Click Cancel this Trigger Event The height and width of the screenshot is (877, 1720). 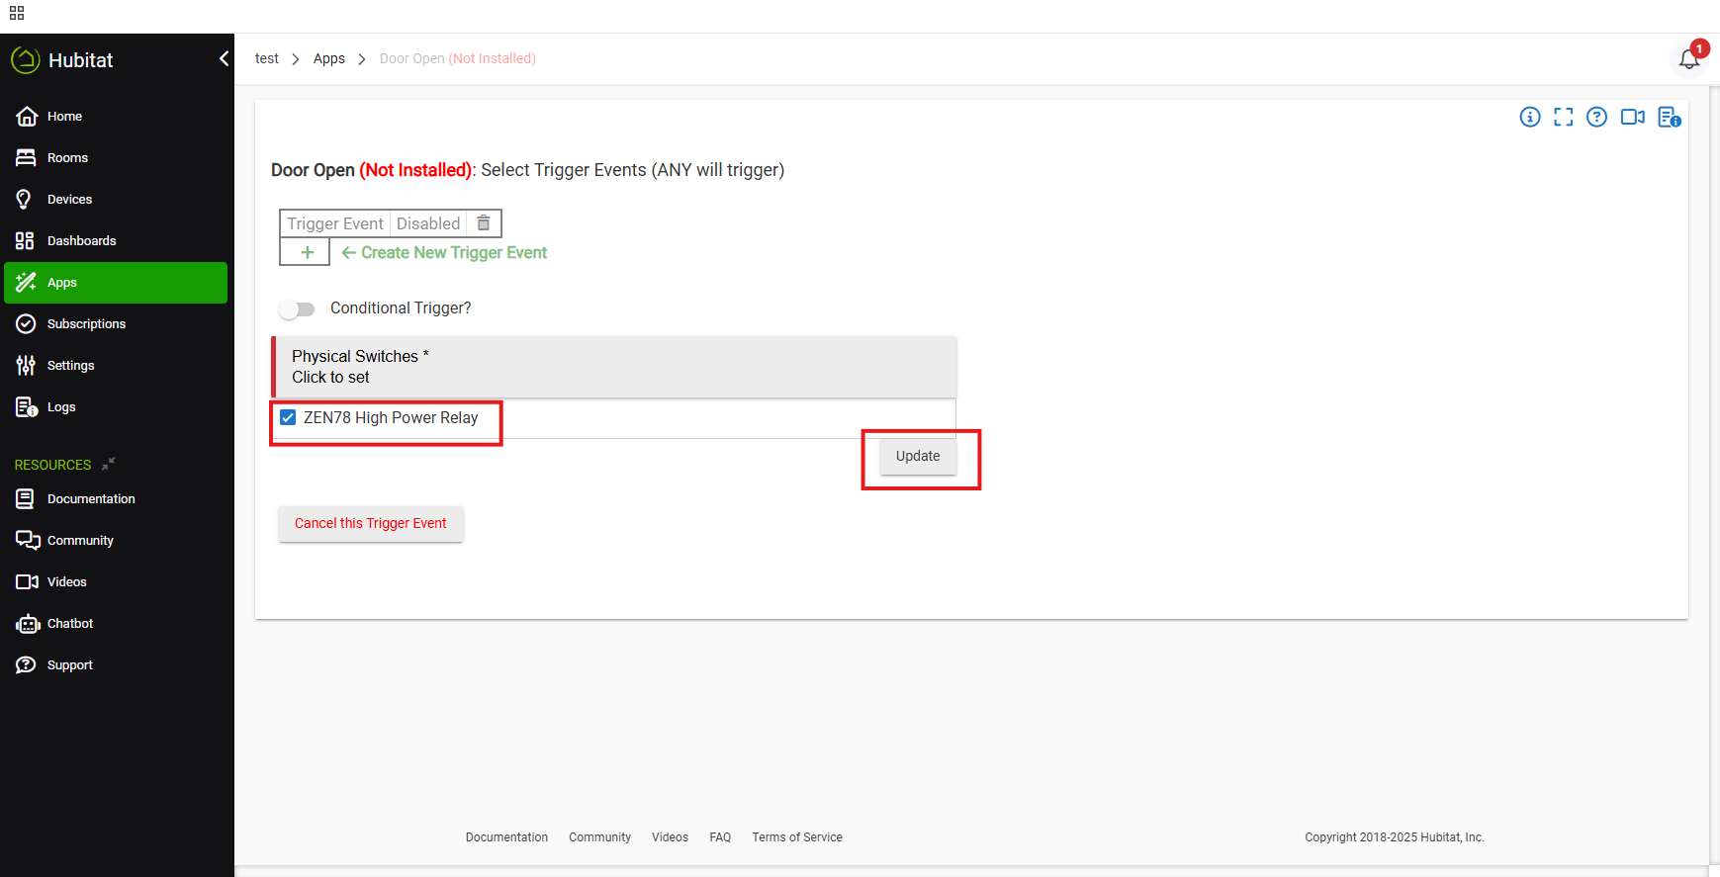click(371, 524)
